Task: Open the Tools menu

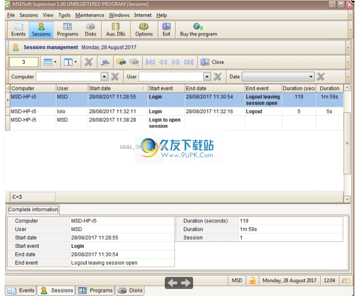Action: click(64, 15)
